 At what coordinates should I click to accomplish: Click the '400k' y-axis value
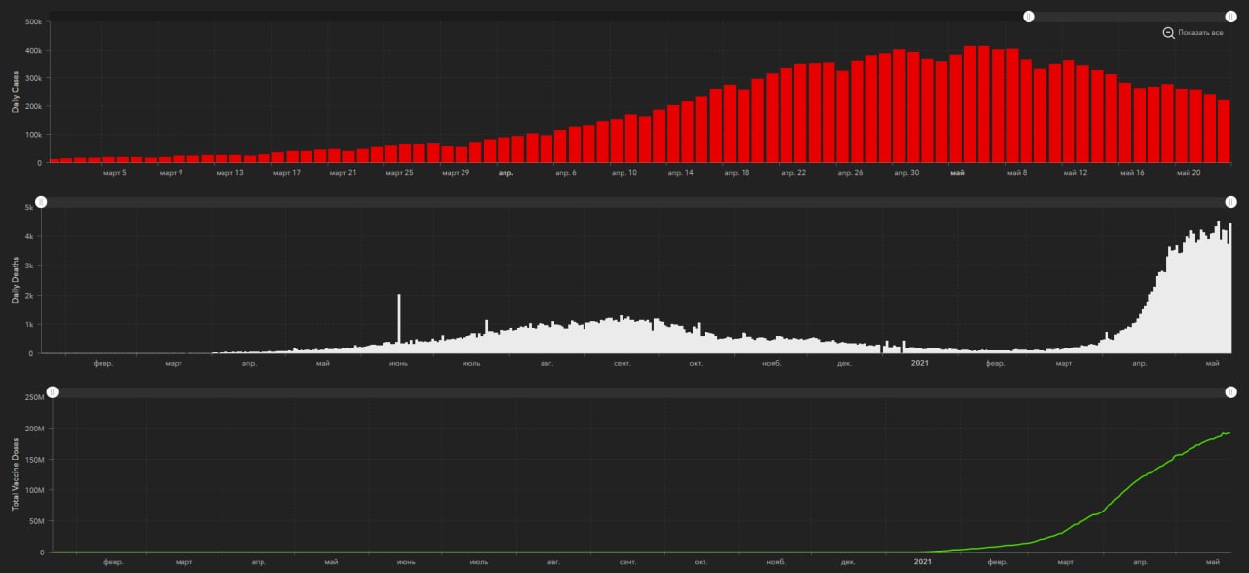[32, 51]
